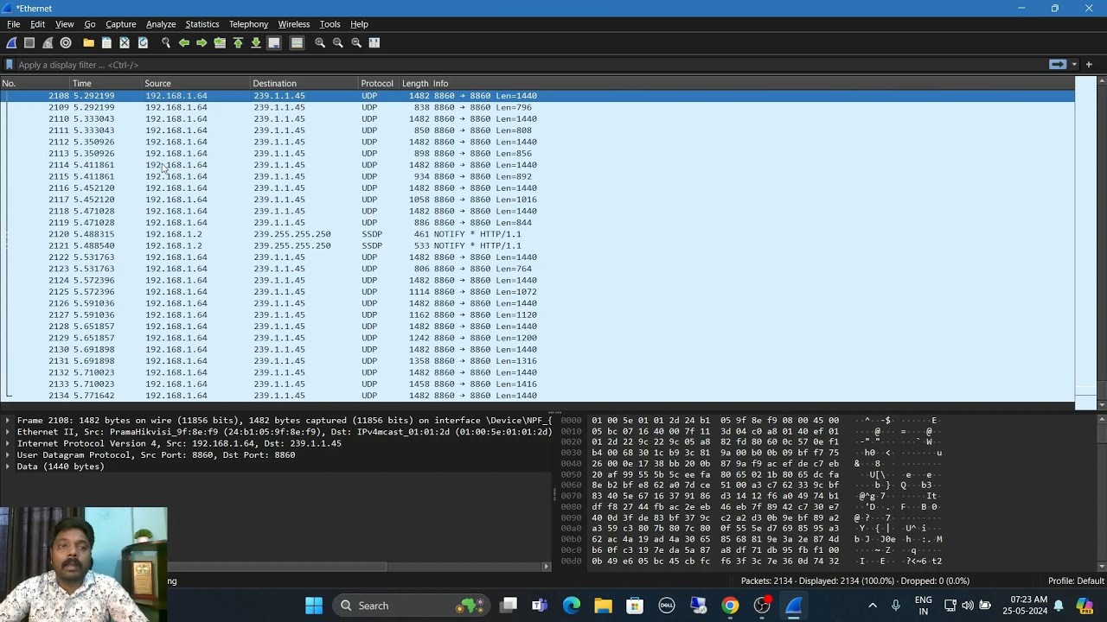This screenshot has height=622, width=1107.
Task: Sort by Destination column header
Action: tap(304, 83)
